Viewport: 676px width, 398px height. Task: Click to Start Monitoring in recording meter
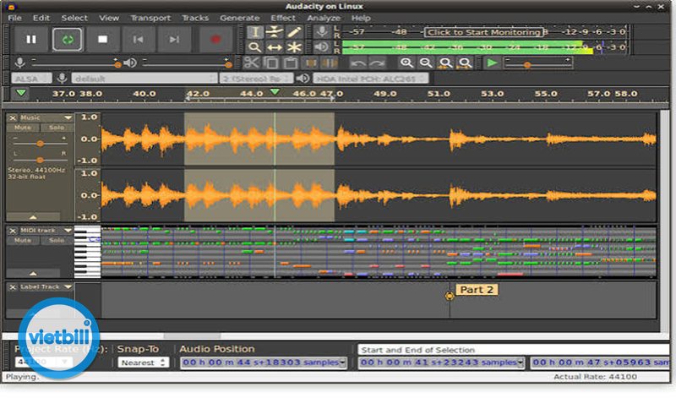pyautogui.click(x=483, y=32)
